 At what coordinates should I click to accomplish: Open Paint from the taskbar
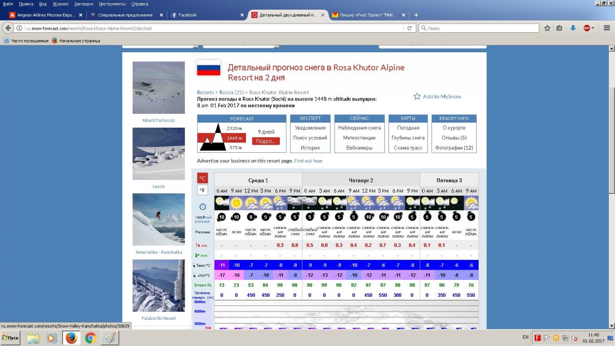point(110,338)
